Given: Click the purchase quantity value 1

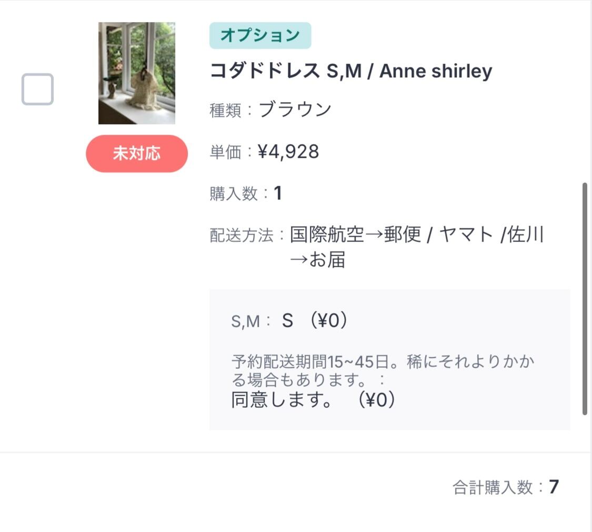Looking at the screenshot, I should (x=278, y=194).
